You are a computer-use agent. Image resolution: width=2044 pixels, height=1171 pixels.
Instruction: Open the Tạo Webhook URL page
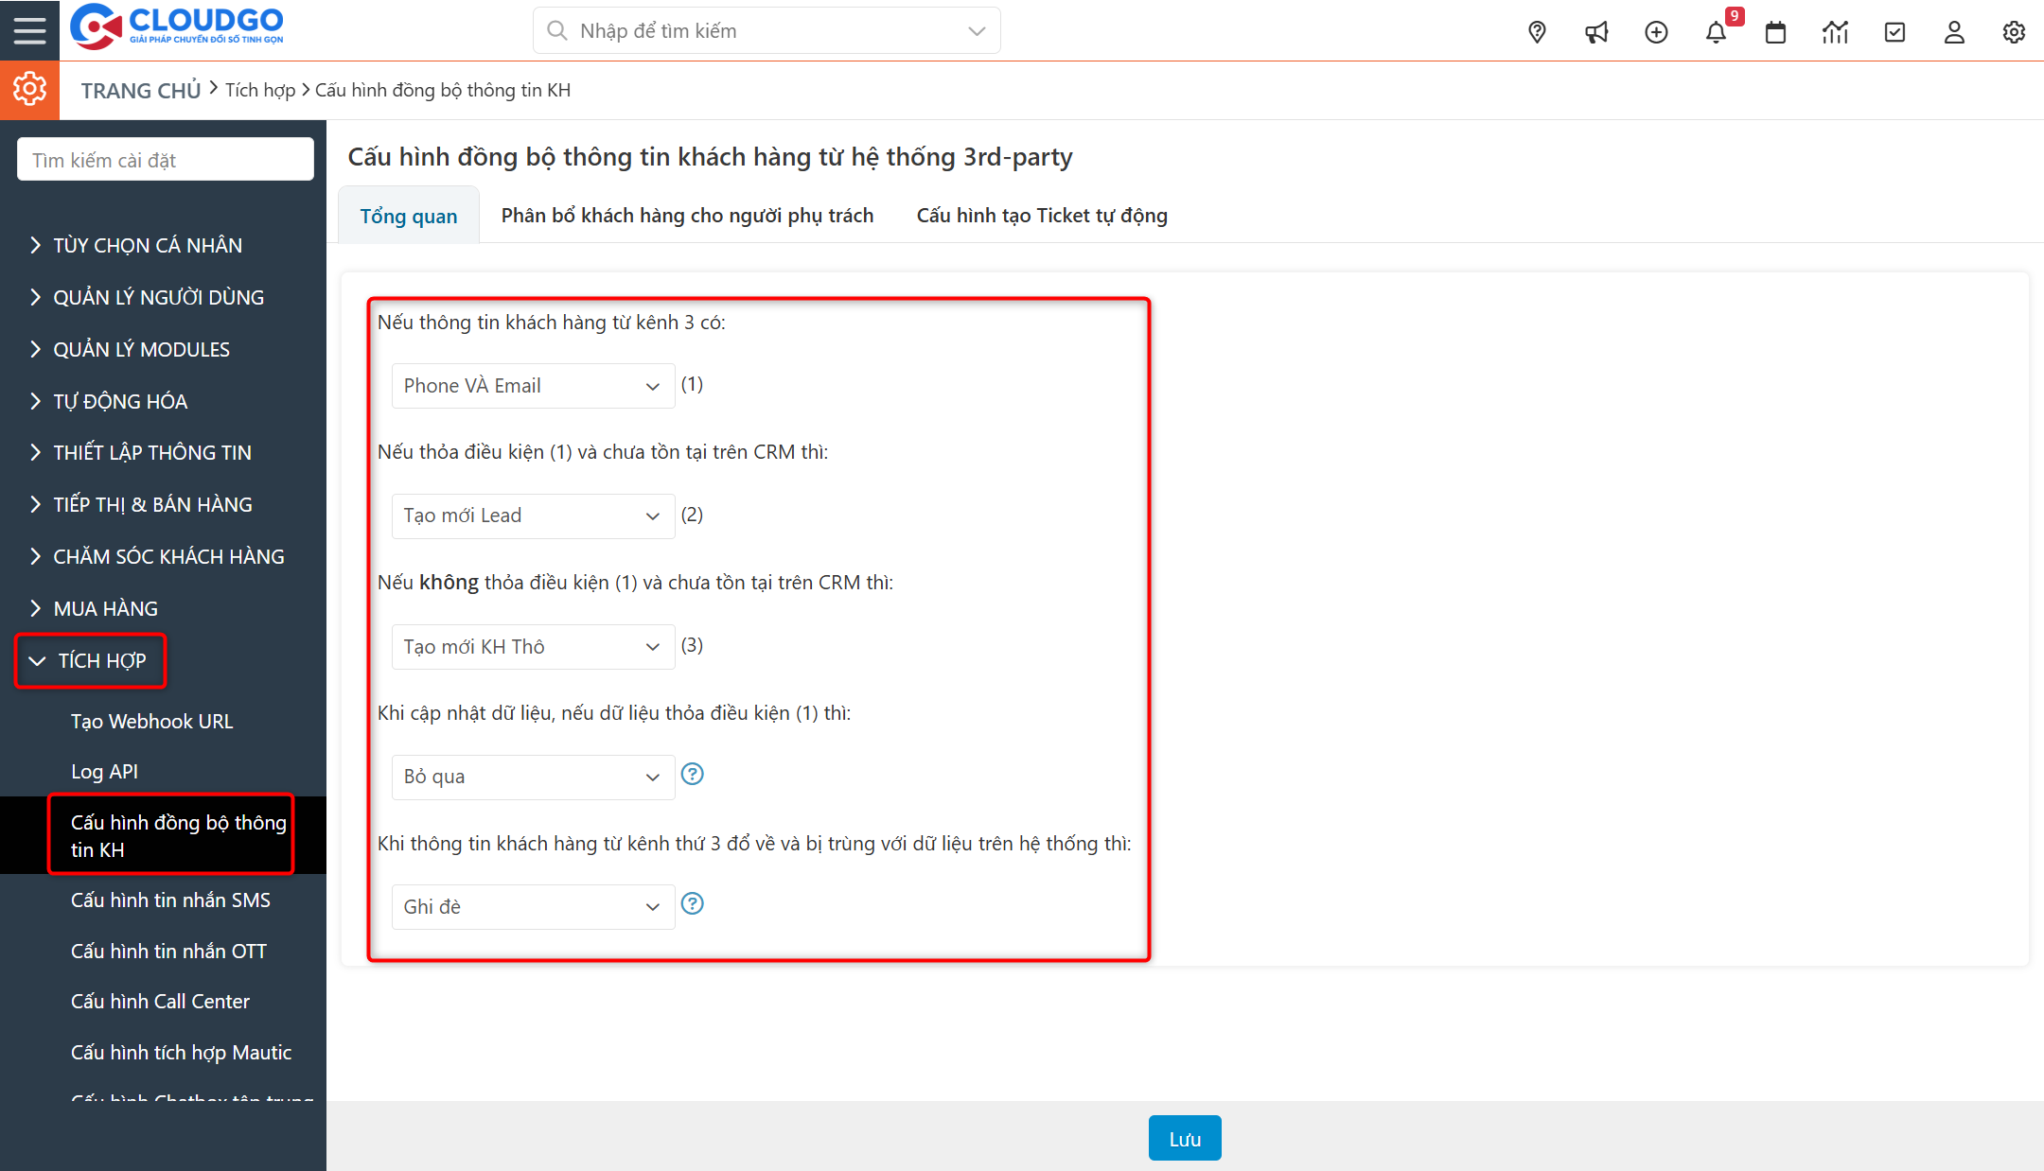(x=151, y=721)
